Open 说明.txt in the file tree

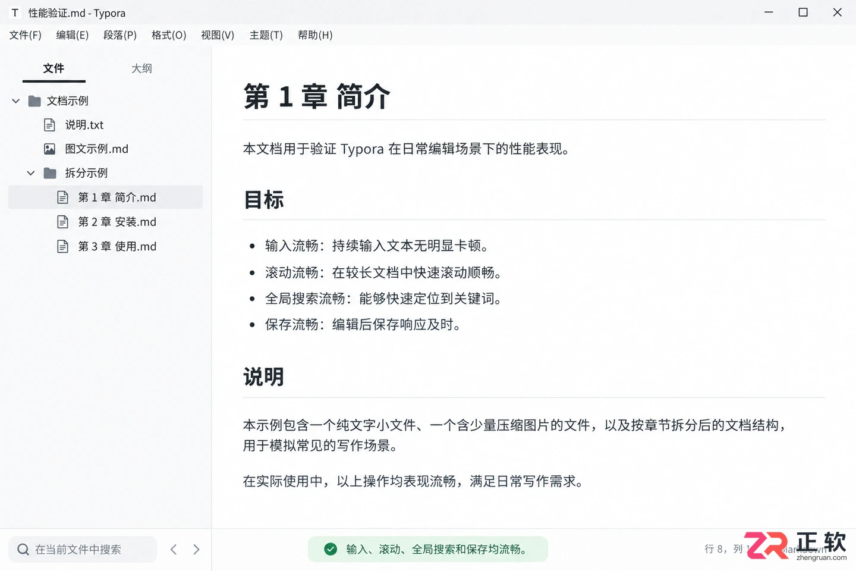(x=84, y=125)
